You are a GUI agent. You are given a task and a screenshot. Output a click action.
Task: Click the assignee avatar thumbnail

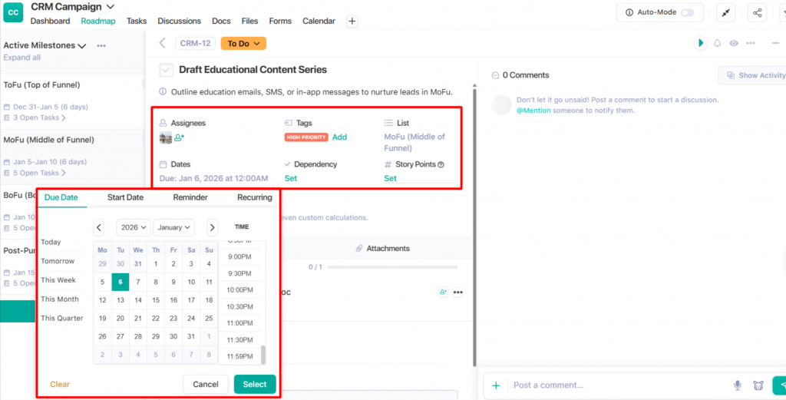coord(166,138)
